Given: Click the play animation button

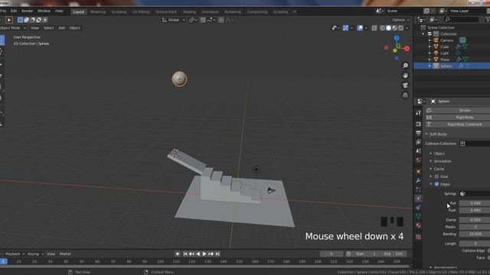Looking at the screenshot, I should 204,254.
